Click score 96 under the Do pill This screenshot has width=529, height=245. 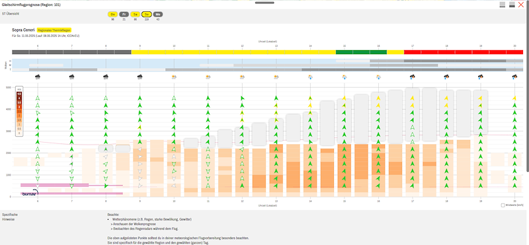[112, 19]
